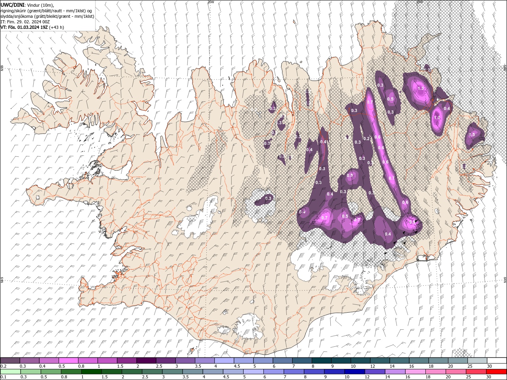
Task: Select the bottom-row 1 dark green swatch
Action: click(91, 372)
